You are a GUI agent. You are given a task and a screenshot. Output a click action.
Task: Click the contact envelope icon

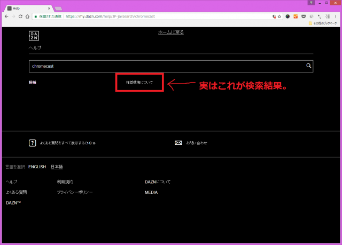pyautogui.click(x=178, y=143)
